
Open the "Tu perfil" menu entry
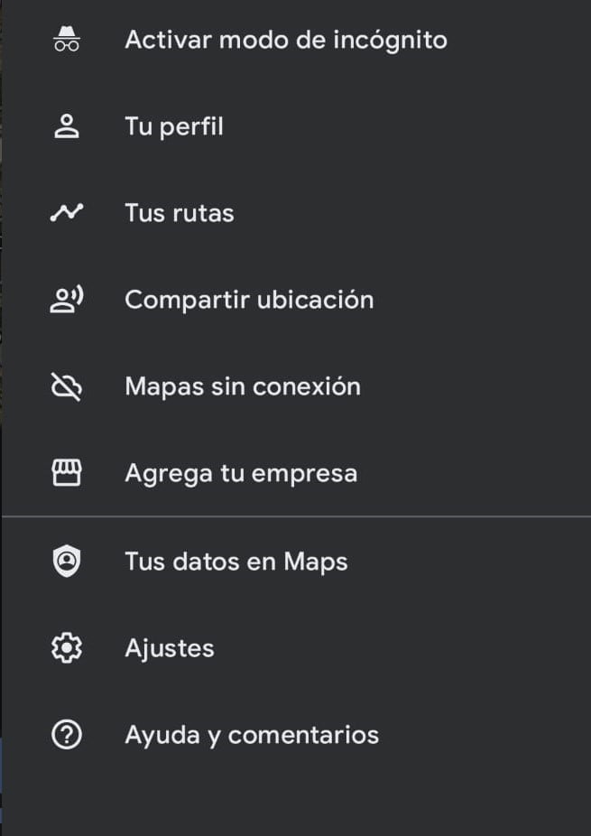pos(173,126)
